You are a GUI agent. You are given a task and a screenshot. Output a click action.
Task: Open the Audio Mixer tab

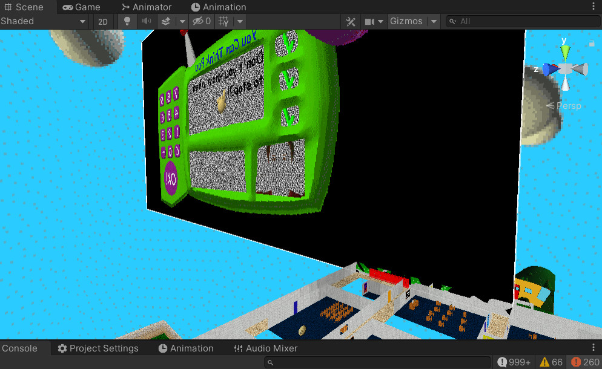pos(266,348)
